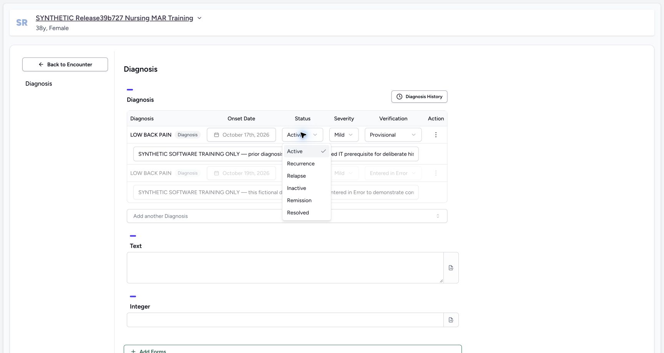The height and width of the screenshot is (353, 664).
Task: Open the Entered in Error verification dropdown
Action: tap(393, 173)
